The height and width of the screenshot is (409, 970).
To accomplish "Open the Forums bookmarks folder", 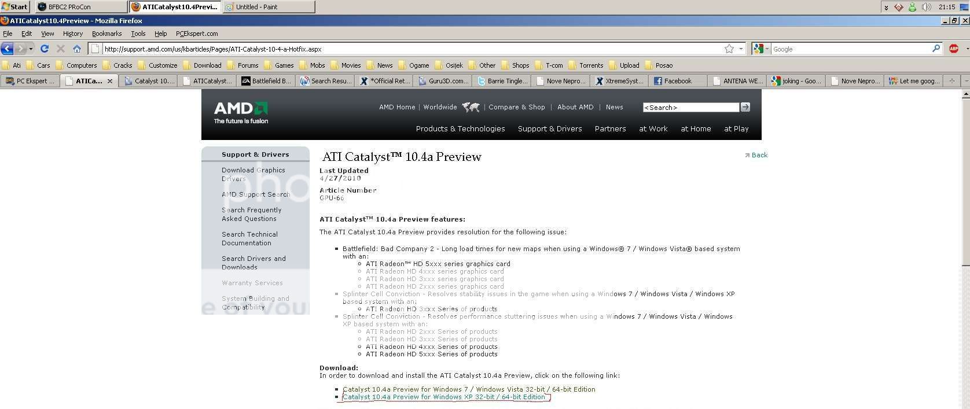I will [243, 65].
